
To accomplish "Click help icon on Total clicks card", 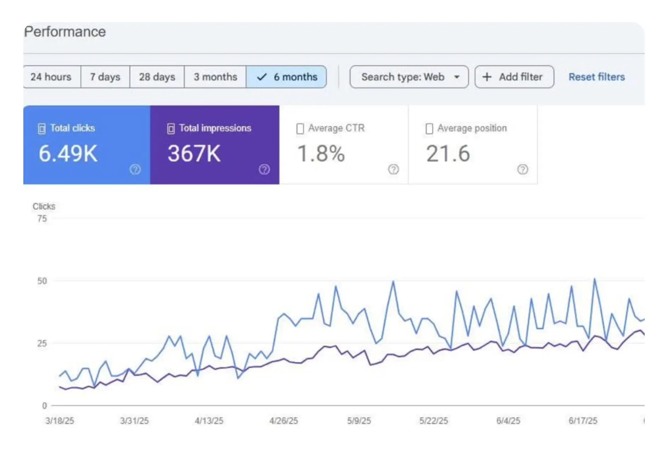I will [x=135, y=169].
